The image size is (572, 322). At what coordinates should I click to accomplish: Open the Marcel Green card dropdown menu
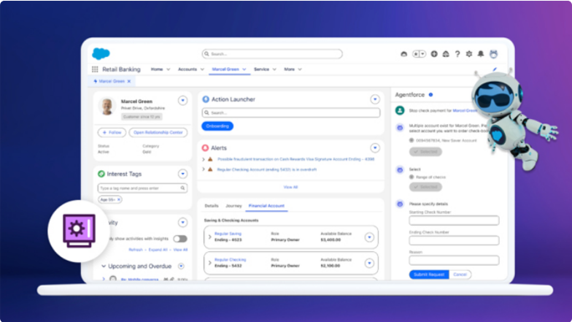tap(182, 101)
